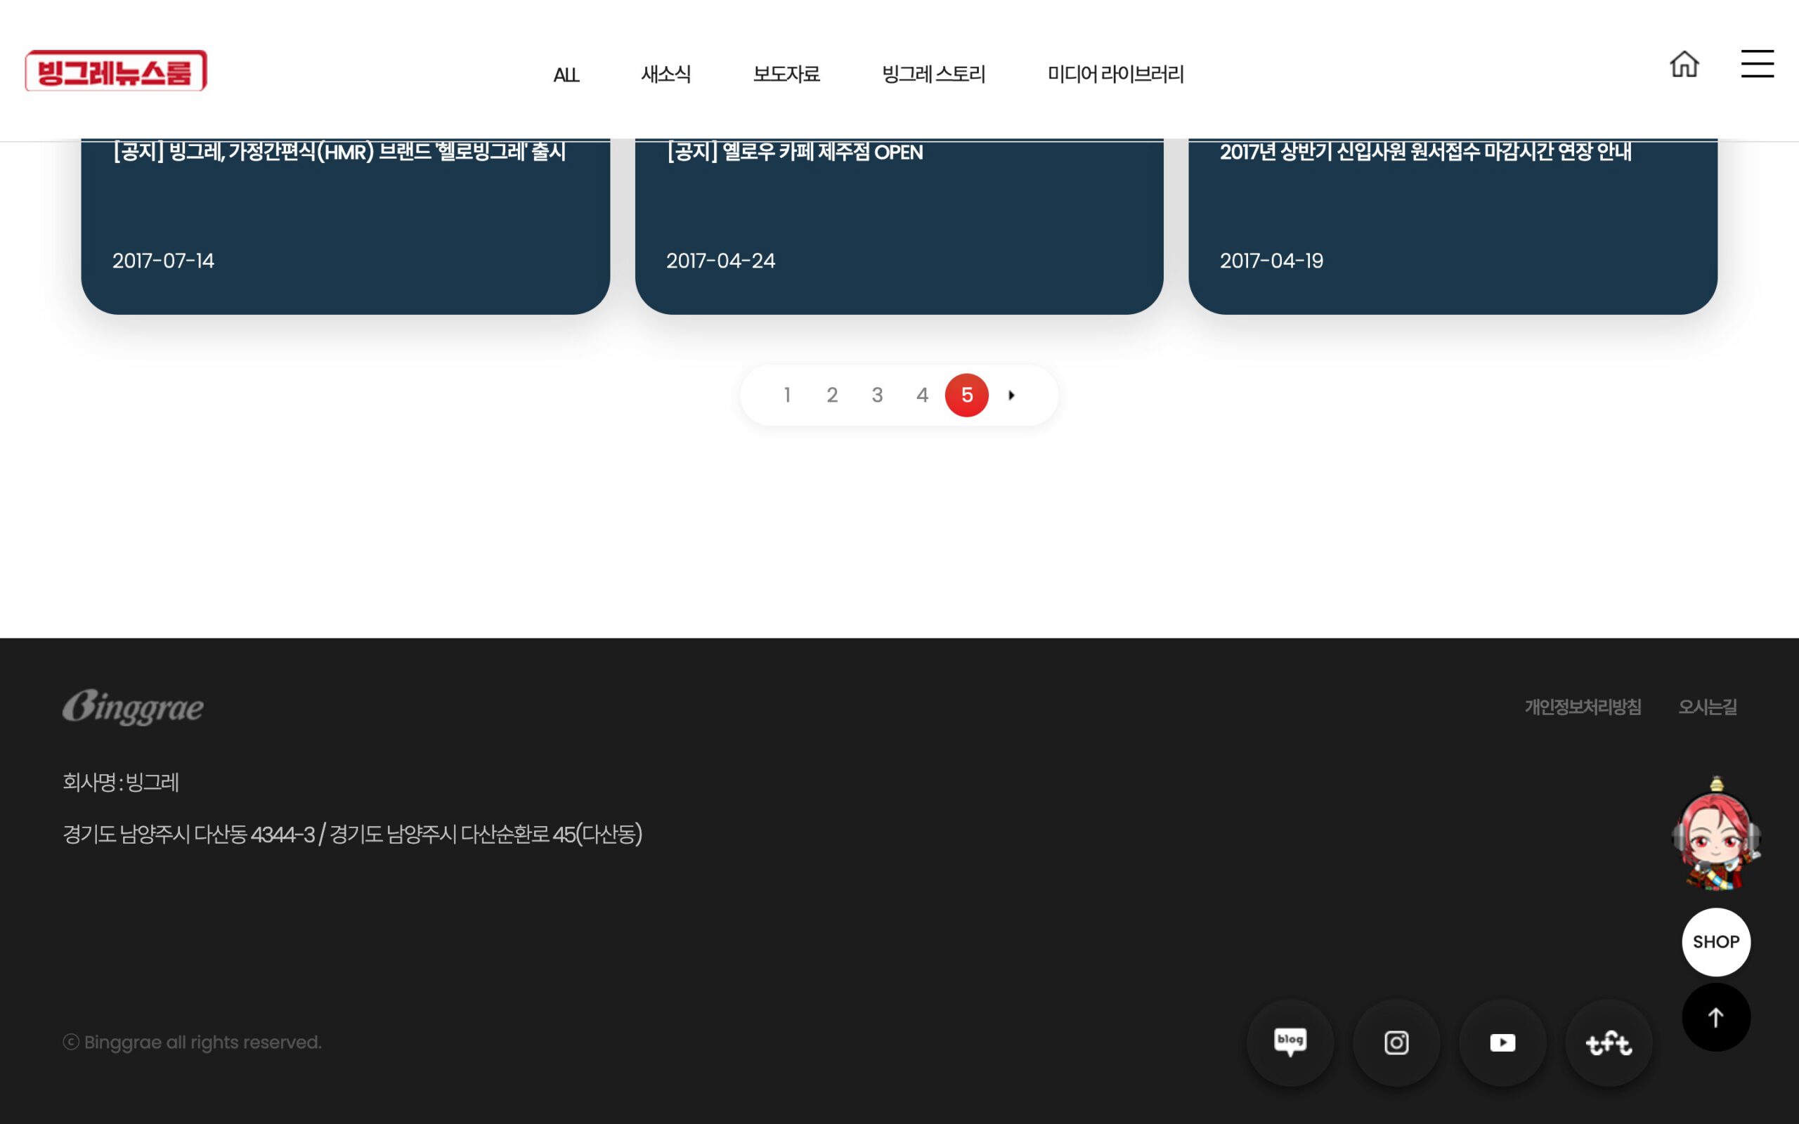
Task: Click the next page arrow in pagination
Action: point(1012,395)
